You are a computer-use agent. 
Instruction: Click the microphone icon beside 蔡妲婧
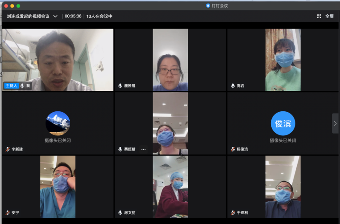click(120, 149)
